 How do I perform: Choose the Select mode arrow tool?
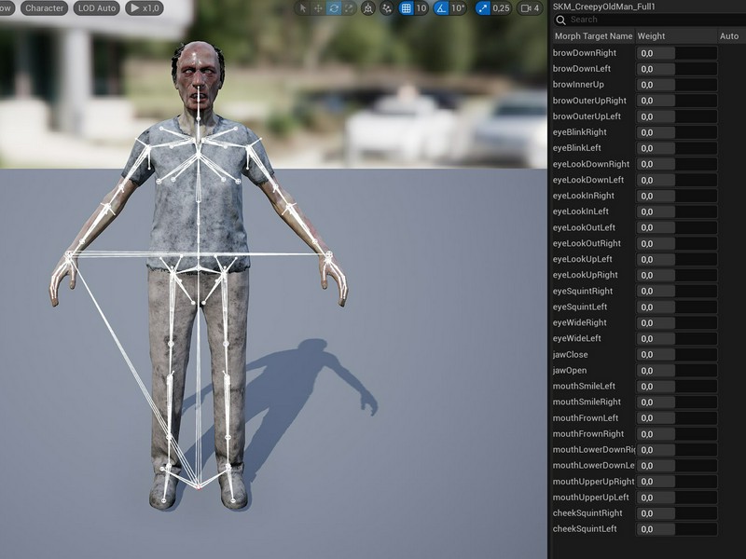302,8
